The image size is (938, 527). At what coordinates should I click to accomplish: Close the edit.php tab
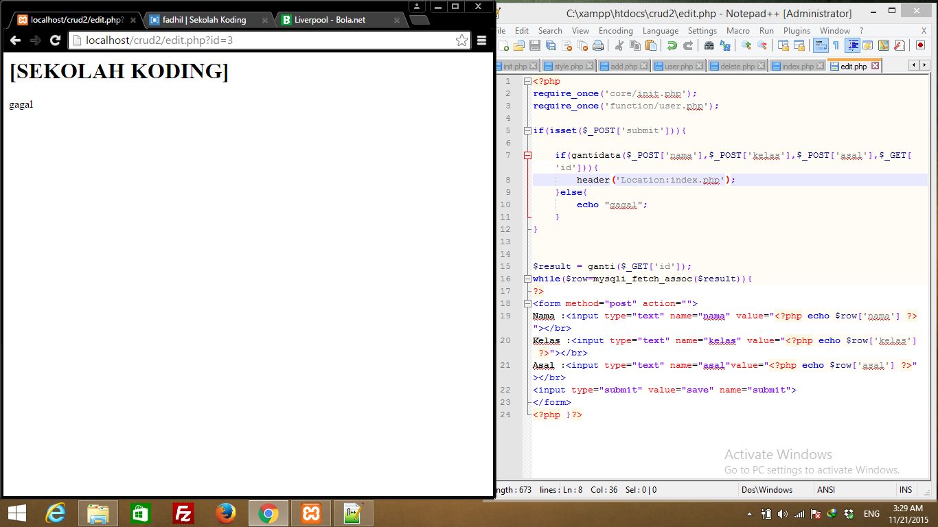(875, 66)
